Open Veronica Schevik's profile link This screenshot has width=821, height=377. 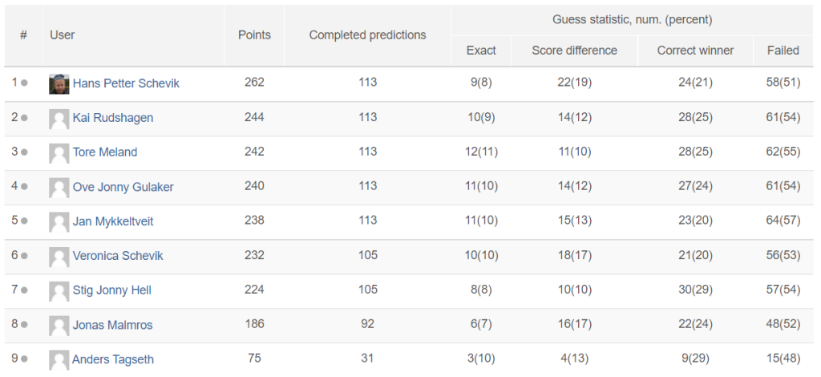[118, 256]
